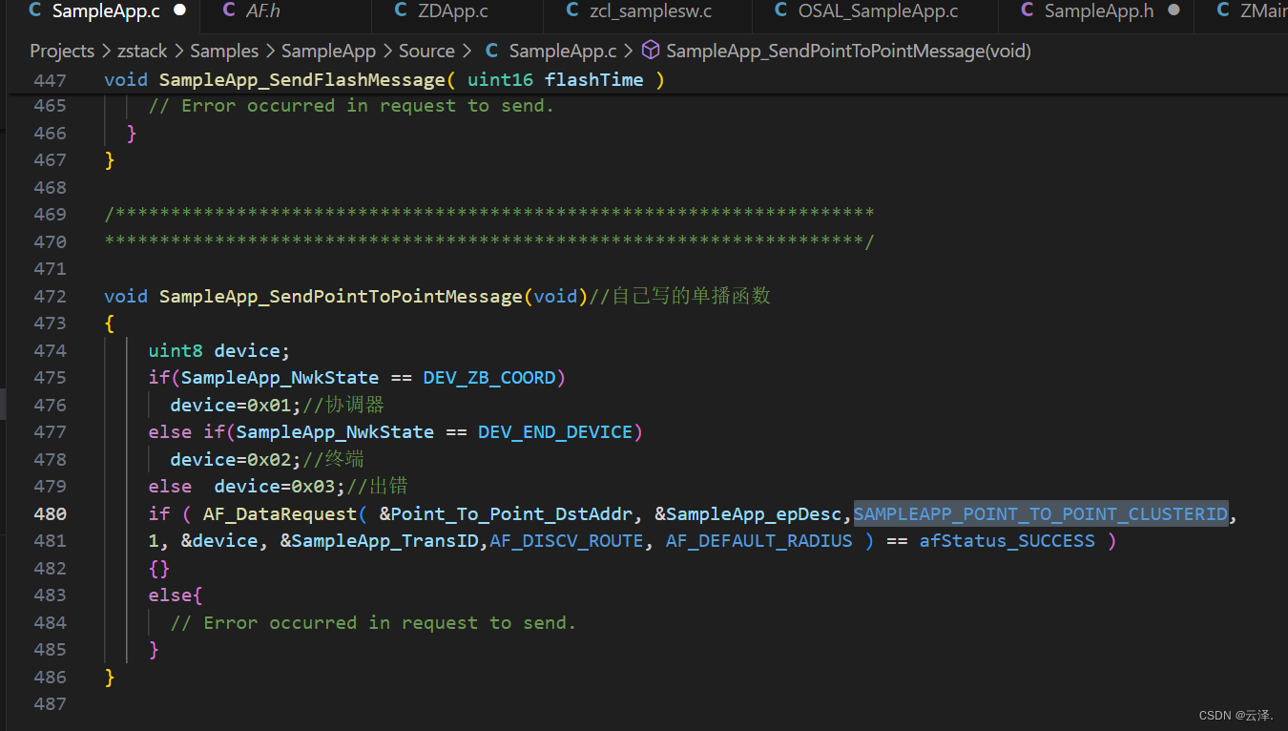The image size is (1288, 731).
Task: Click SampleApp_SendFlashMessage in sticky header
Action: [x=301, y=79]
